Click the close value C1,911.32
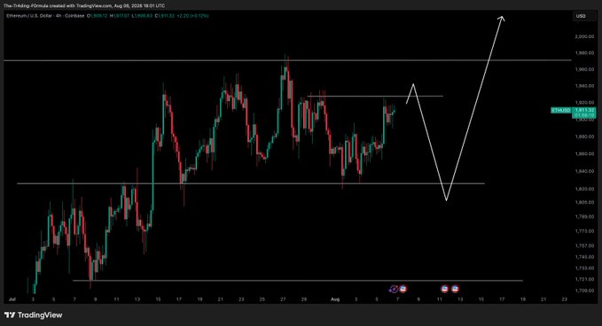The height and width of the screenshot is (326, 602). click(x=165, y=16)
